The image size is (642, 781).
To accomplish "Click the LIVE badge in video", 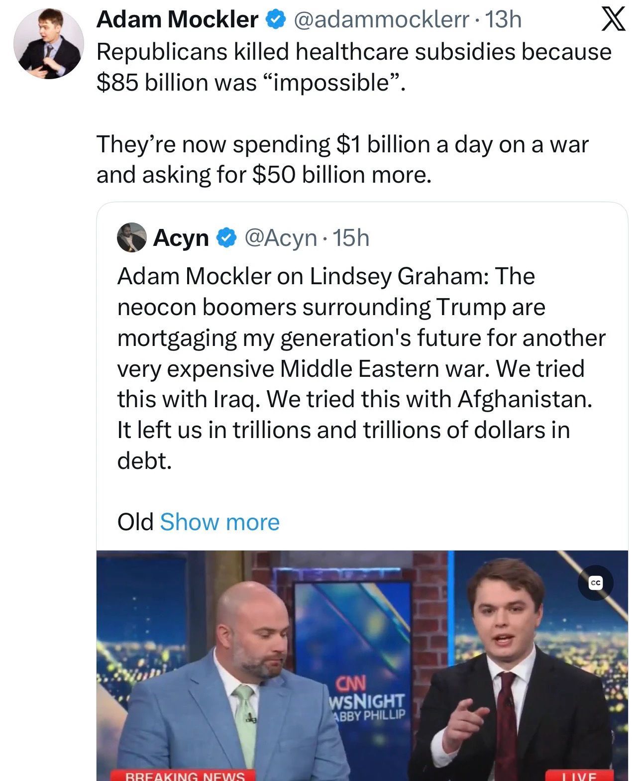I will click(x=579, y=776).
